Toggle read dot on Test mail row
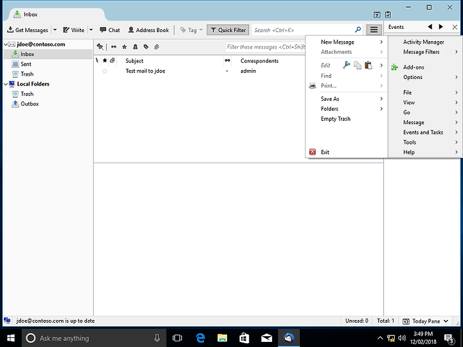 click(227, 71)
